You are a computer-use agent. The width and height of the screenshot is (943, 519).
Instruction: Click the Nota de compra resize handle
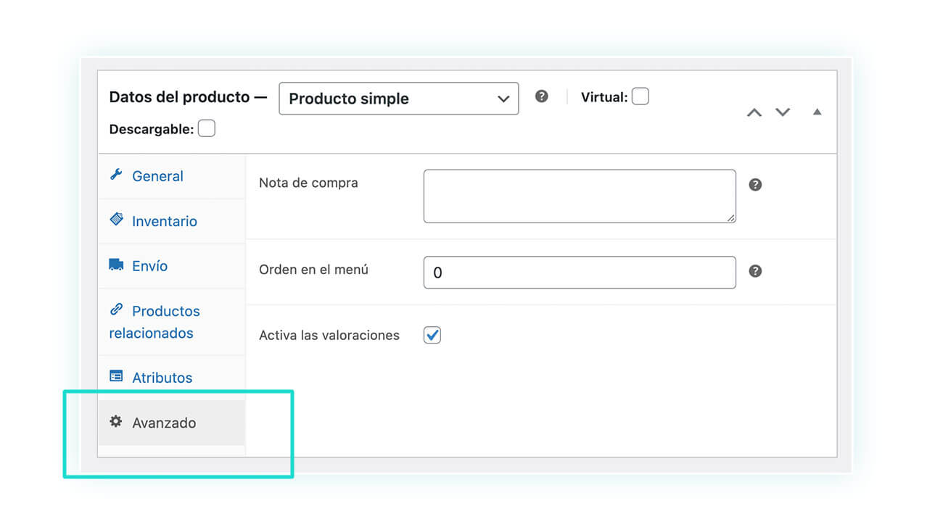click(x=731, y=218)
